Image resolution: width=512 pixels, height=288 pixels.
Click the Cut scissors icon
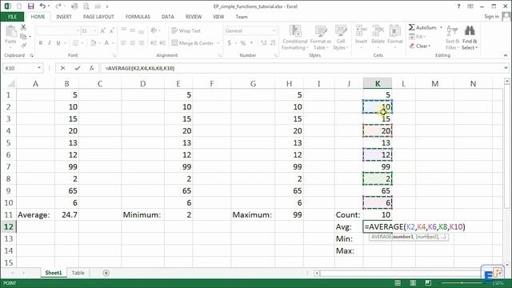[23, 27]
